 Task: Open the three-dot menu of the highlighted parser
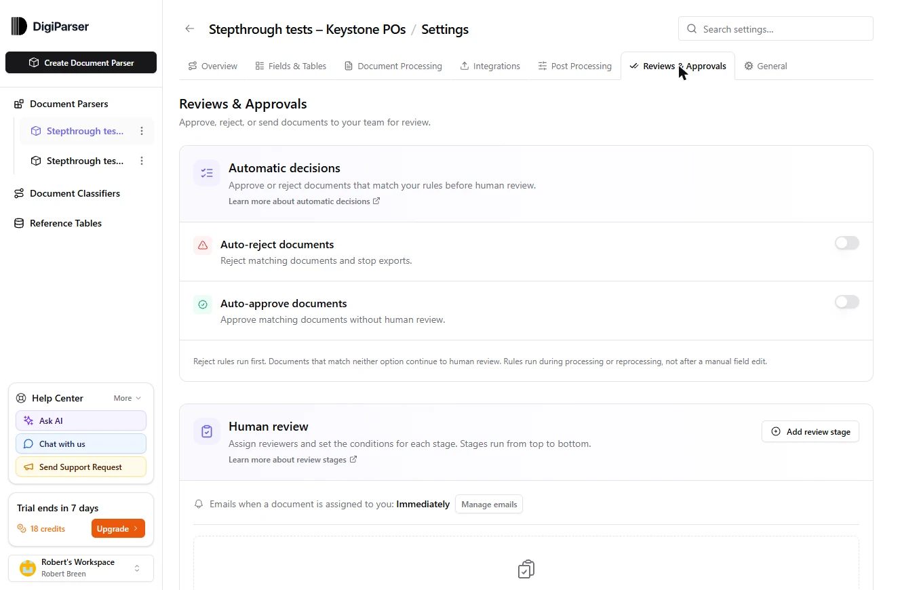tap(142, 132)
